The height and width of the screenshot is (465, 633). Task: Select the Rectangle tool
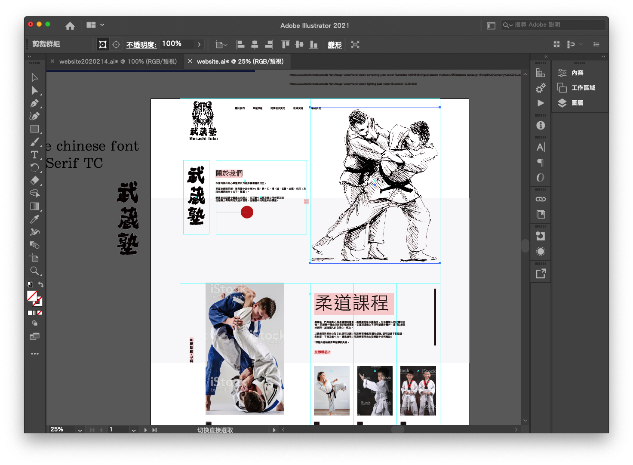pos(35,129)
